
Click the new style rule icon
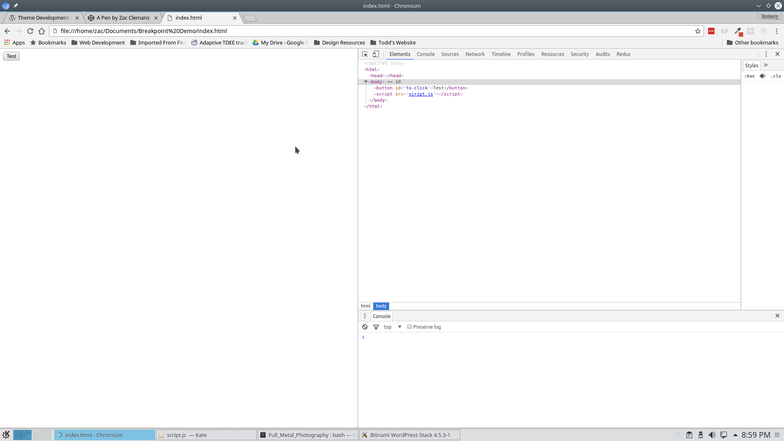point(762,76)
